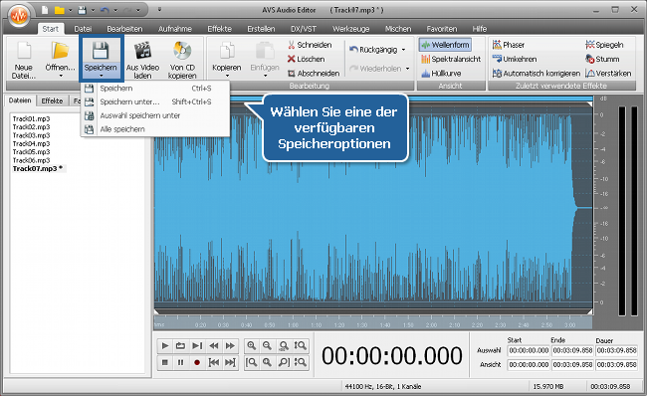647x396 pixels.
Task: Open quick access undo dropdown arrow
Action: [115, 10]
